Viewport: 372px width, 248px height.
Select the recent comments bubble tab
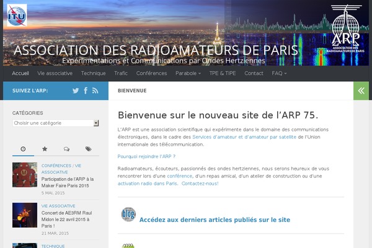point(66,149)
